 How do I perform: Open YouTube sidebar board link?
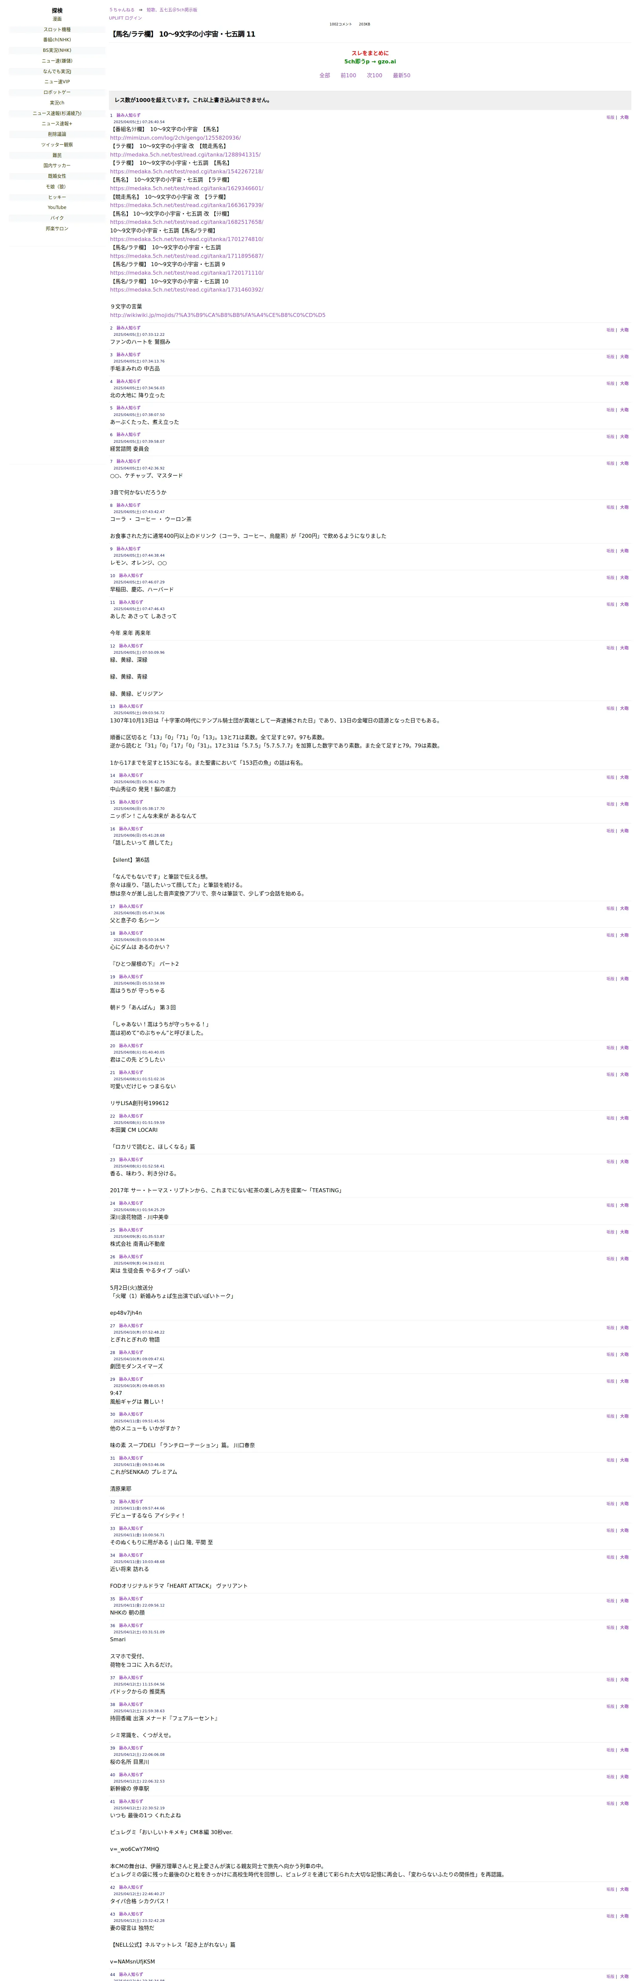pos(57,208)
